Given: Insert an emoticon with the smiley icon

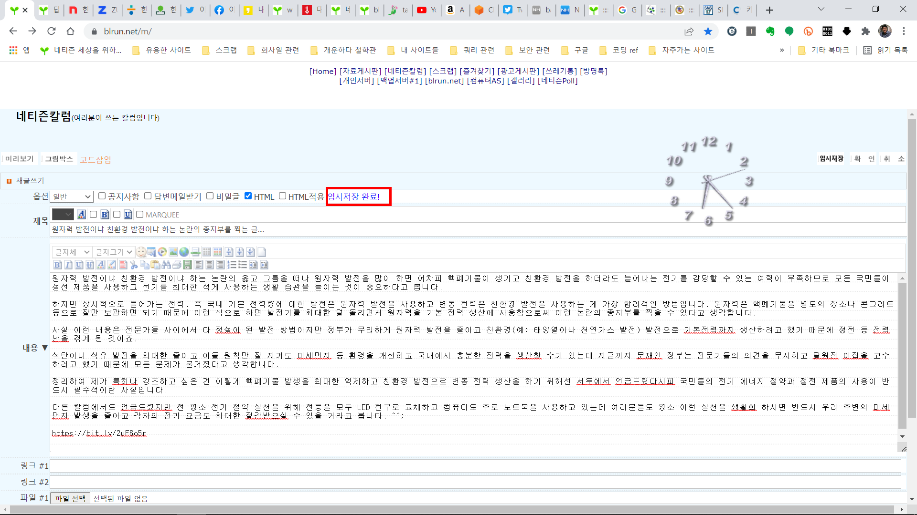Looking at the screenshot, I should [141, 252].
